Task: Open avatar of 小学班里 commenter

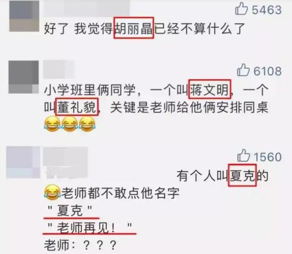Action: (23, 77)
